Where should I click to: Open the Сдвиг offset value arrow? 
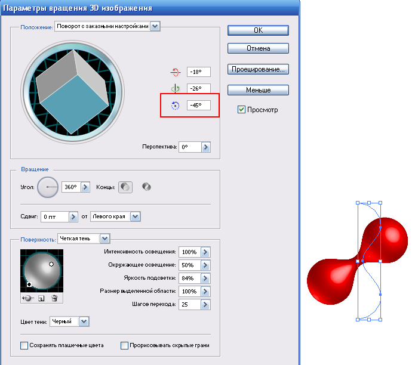click(x=73, y=216)
